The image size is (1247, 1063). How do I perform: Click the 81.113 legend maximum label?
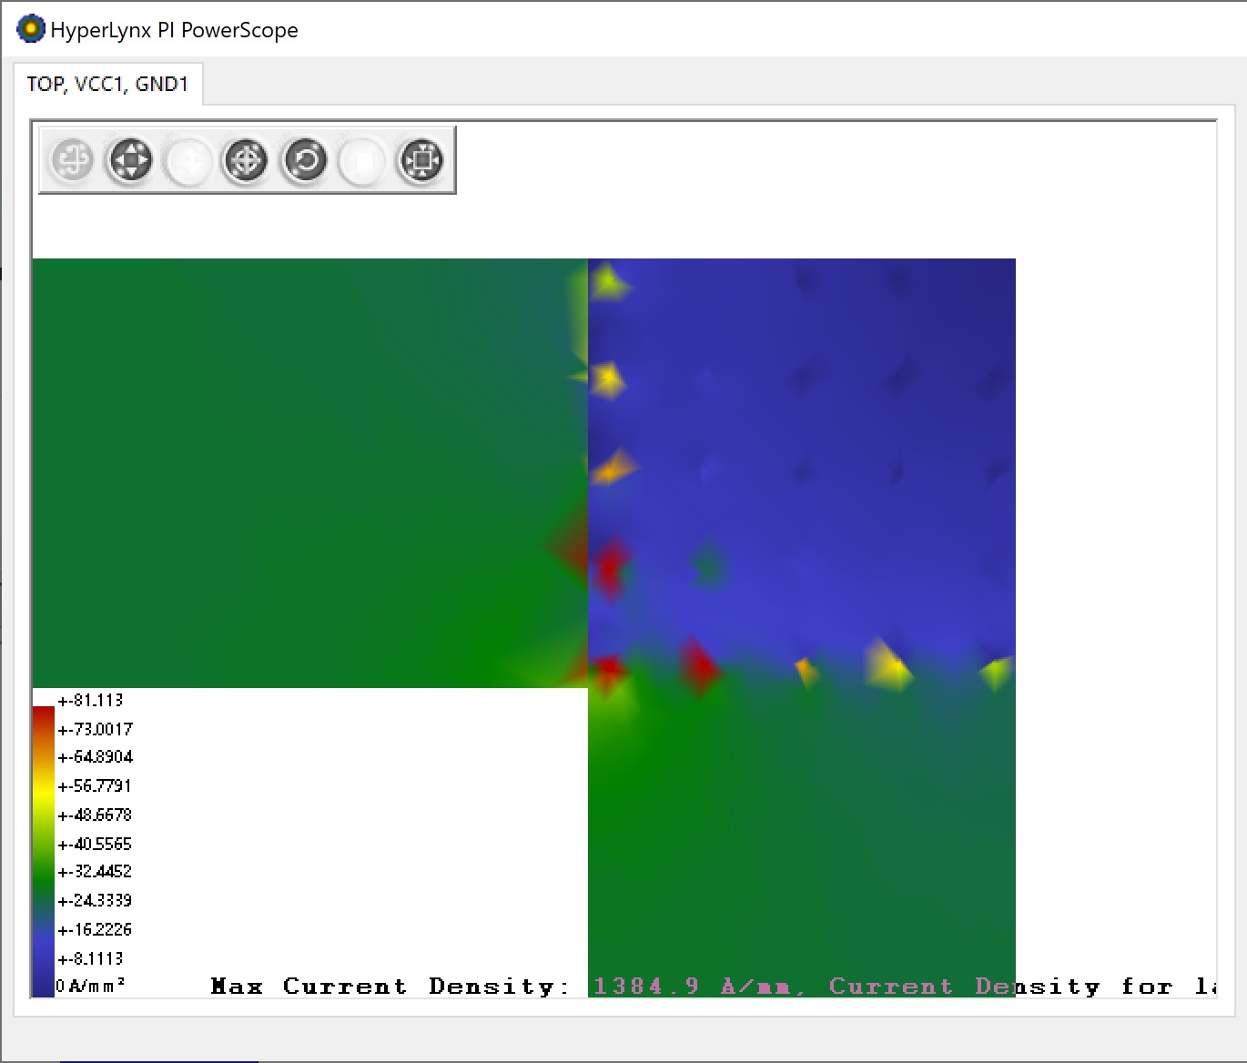click(90, 701)
